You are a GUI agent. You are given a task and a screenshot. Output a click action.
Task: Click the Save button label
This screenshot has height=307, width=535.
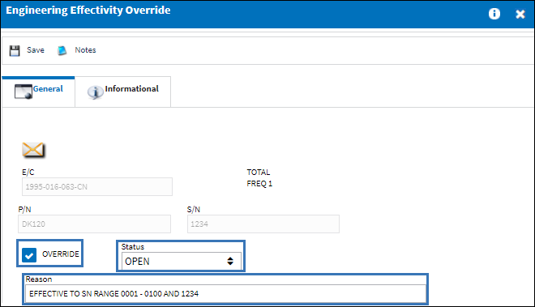click(x=36, y=50)
